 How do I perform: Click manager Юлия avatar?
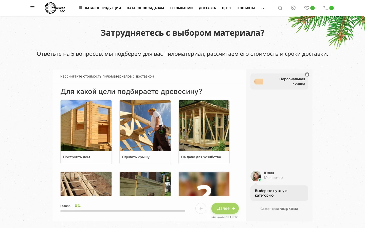[256, 176]
